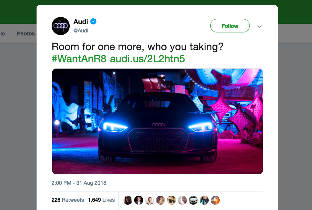Open the Audi profile avatar
The height and width of the screenshot is (210, 312).
[61, 26]
